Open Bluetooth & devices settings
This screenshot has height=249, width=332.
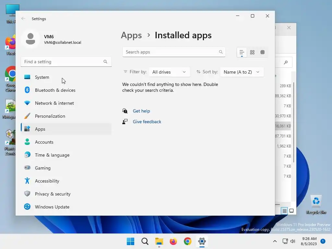coord(66,90)
